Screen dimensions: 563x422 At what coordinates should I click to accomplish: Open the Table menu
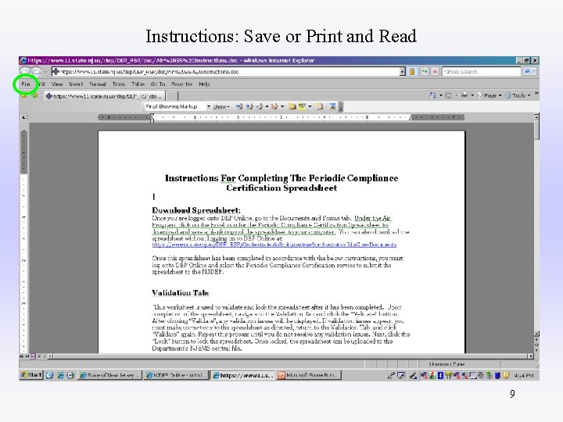click(138, 84)
